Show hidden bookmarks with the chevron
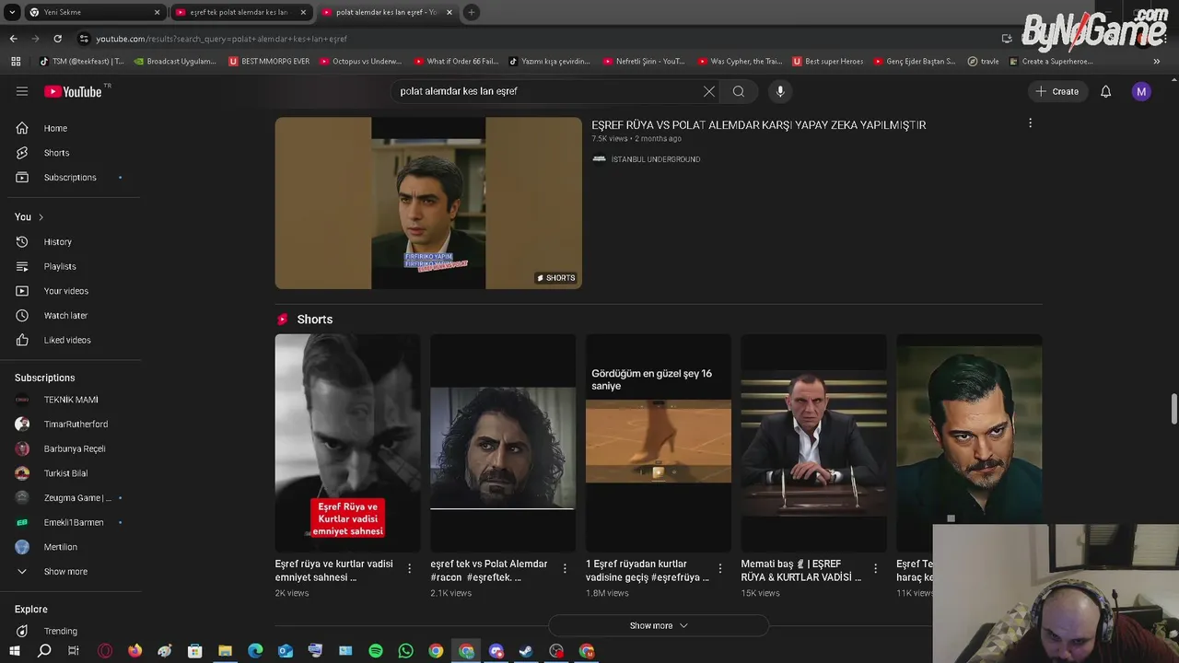Screen dimensions: 1179x663 tap(1156, 62)
